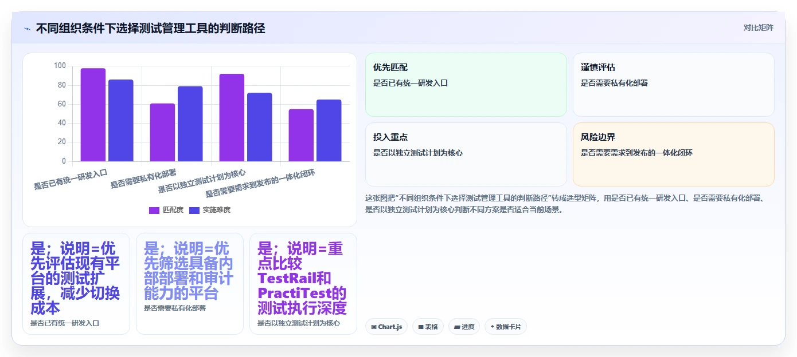Click the 优先评估现有平台的测试扩展 stat card
The image size is (797, 357).
pyautogui.click(x=76, y=283)
